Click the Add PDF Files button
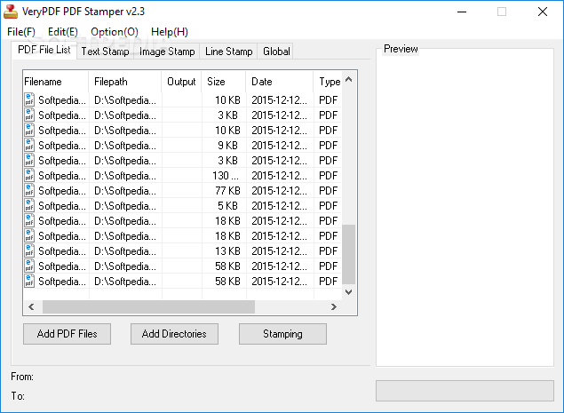The height and width of the screenshot is (413, 564). 67,334
